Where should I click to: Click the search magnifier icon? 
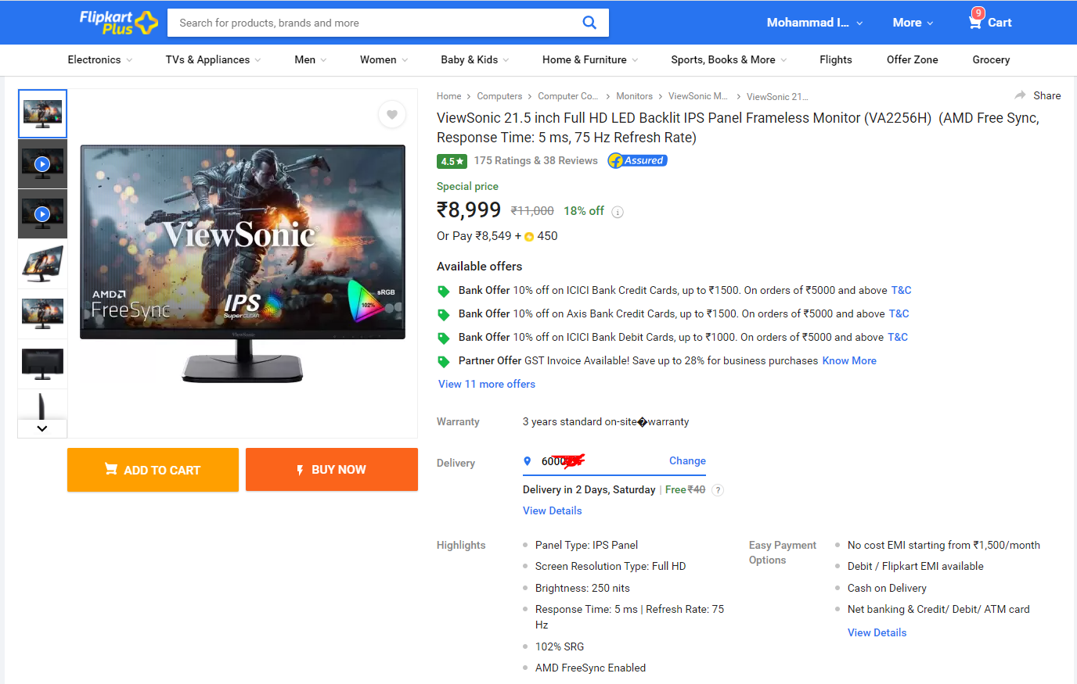(x=589, y=23)
